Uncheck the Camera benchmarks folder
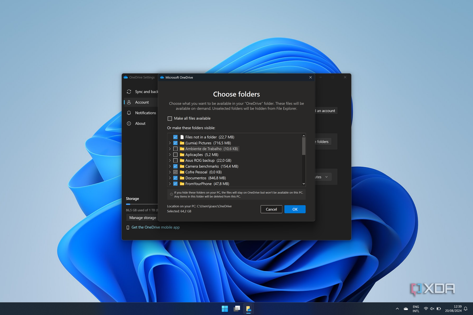Viewport: 473px width, 315px height. 175,166
